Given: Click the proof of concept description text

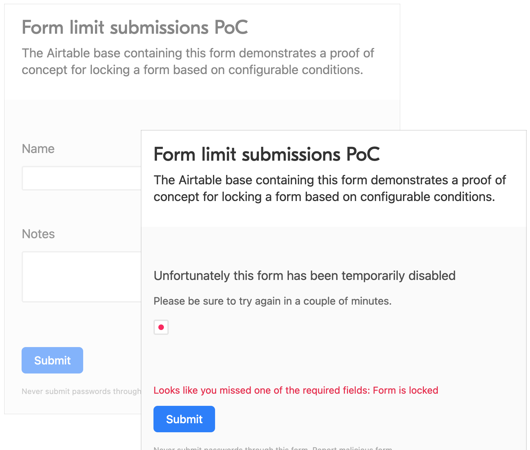Looking at the screenshot, I should [x=329, y=188].
